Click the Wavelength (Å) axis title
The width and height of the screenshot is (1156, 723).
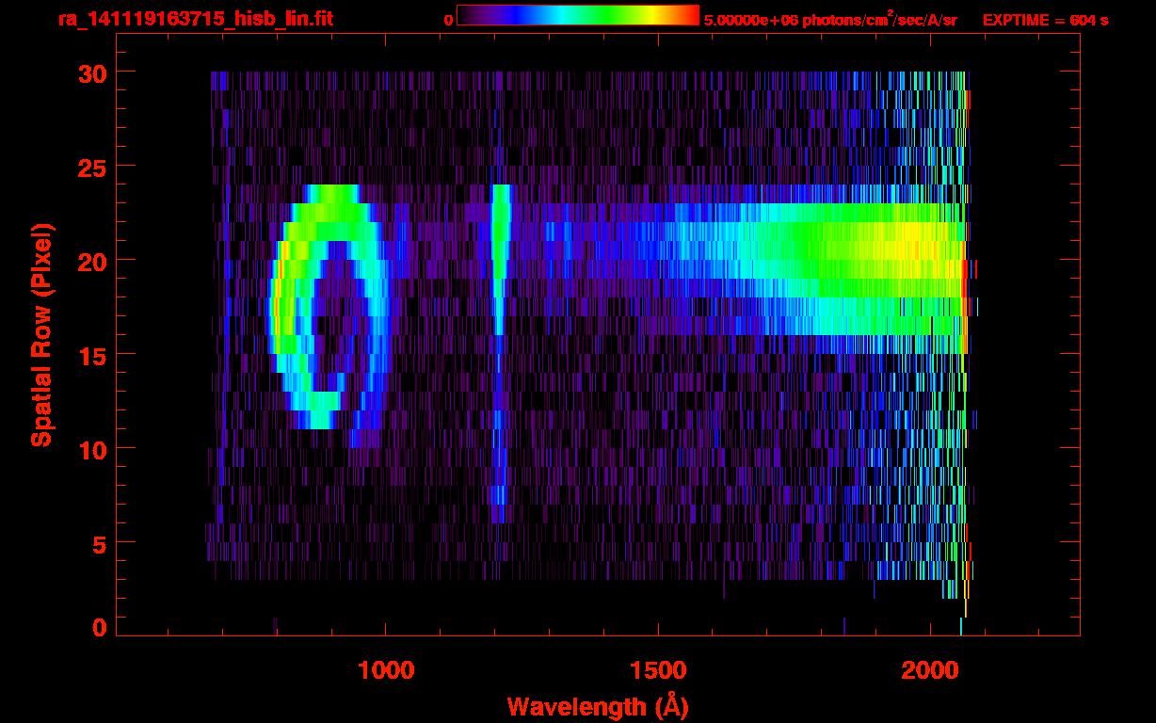(x=597, y=706)
